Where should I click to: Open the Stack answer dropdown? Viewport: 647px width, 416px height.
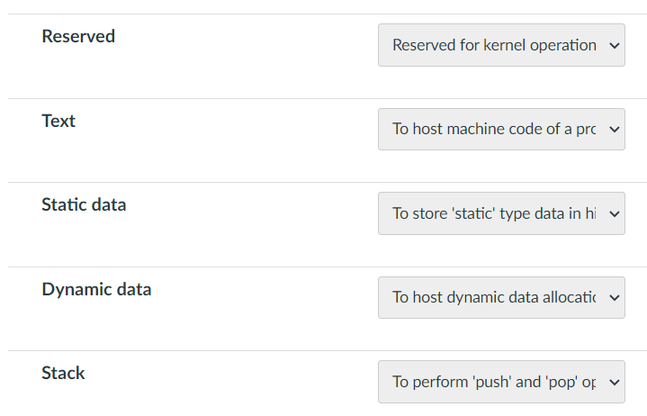point(501,382)
